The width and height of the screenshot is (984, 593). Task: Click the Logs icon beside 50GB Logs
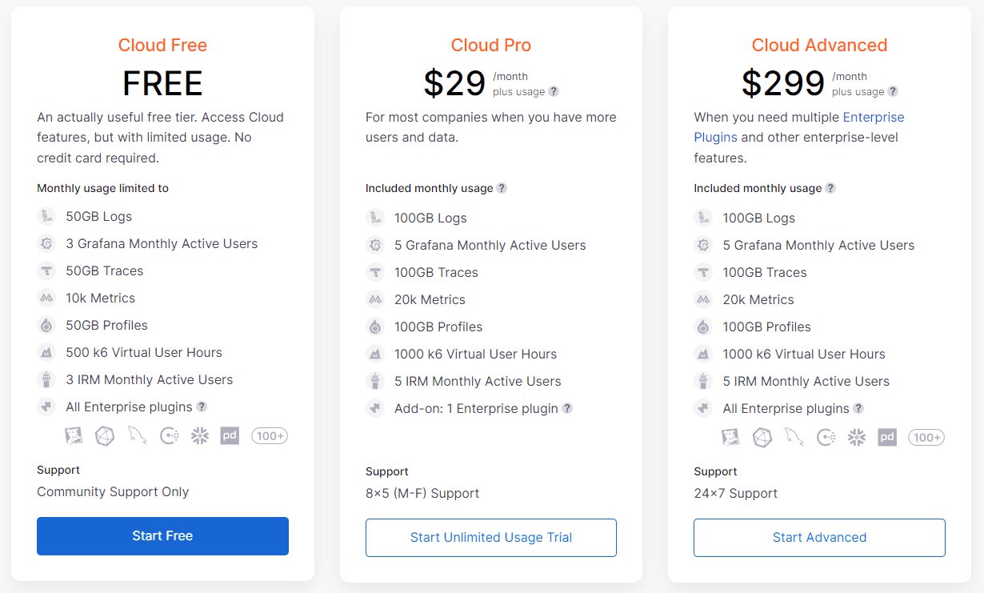click(x=46, y=216)
